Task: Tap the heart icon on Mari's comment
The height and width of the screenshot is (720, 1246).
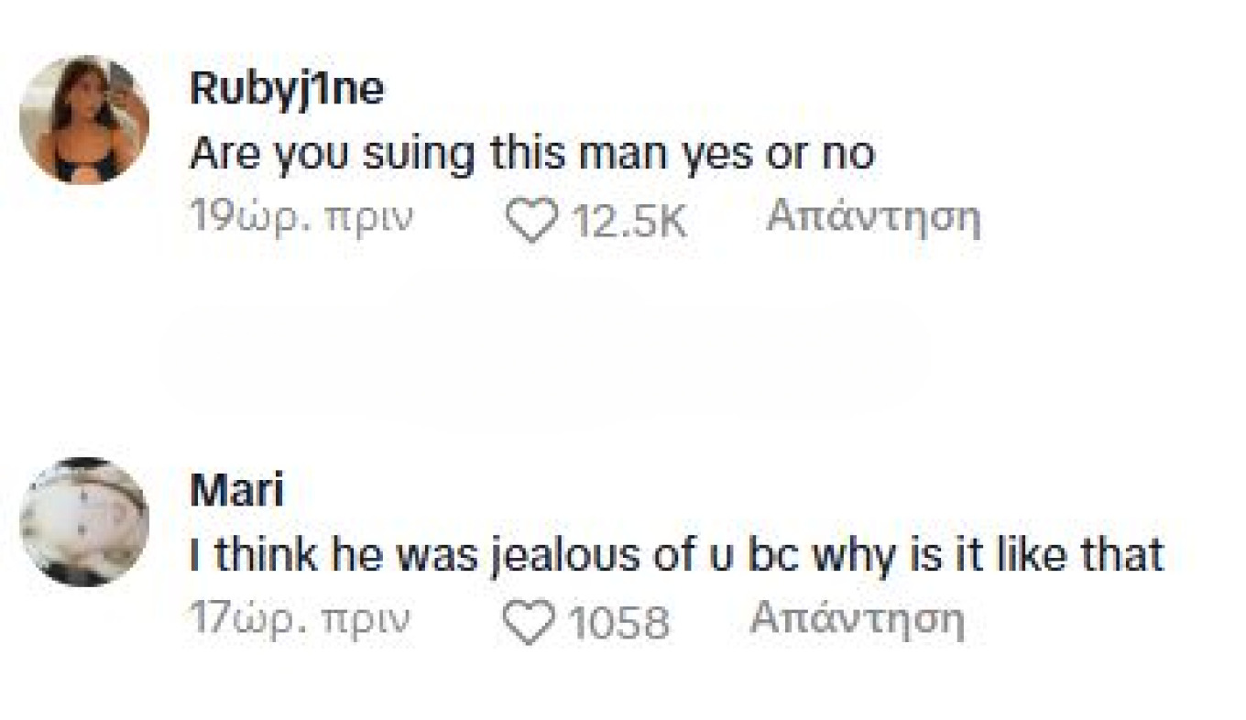Action: coord(529,623)
